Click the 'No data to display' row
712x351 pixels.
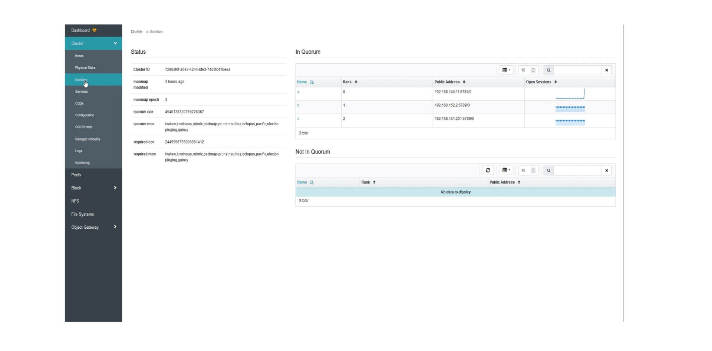455,192
